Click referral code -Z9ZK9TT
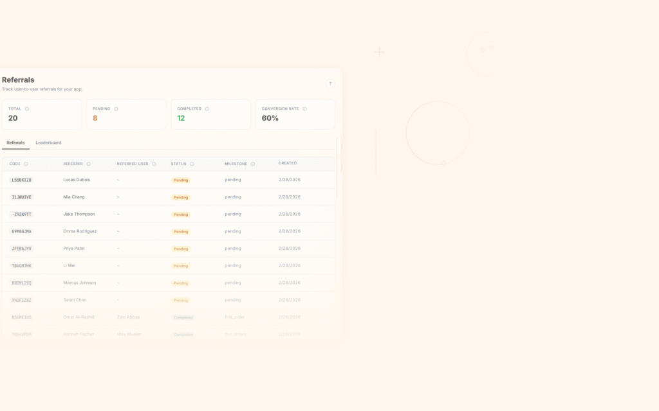The height and width of the screenshot is (411, 659). 21,214
